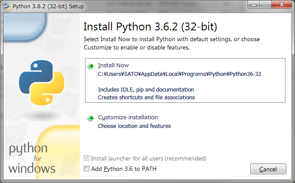Click the Python setup icon in title bar

tap(7, 7)
